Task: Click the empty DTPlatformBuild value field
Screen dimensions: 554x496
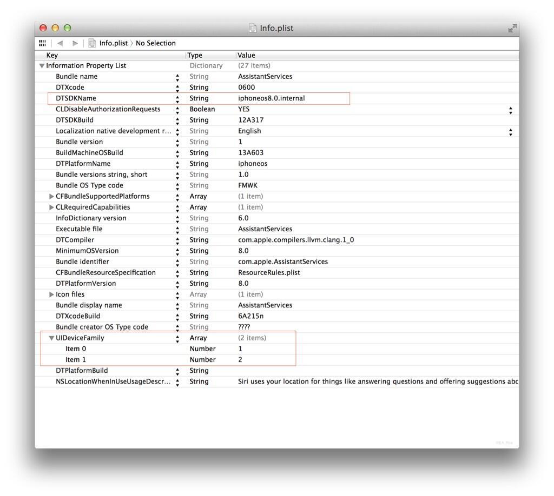Action: click(x=377, y=371)
